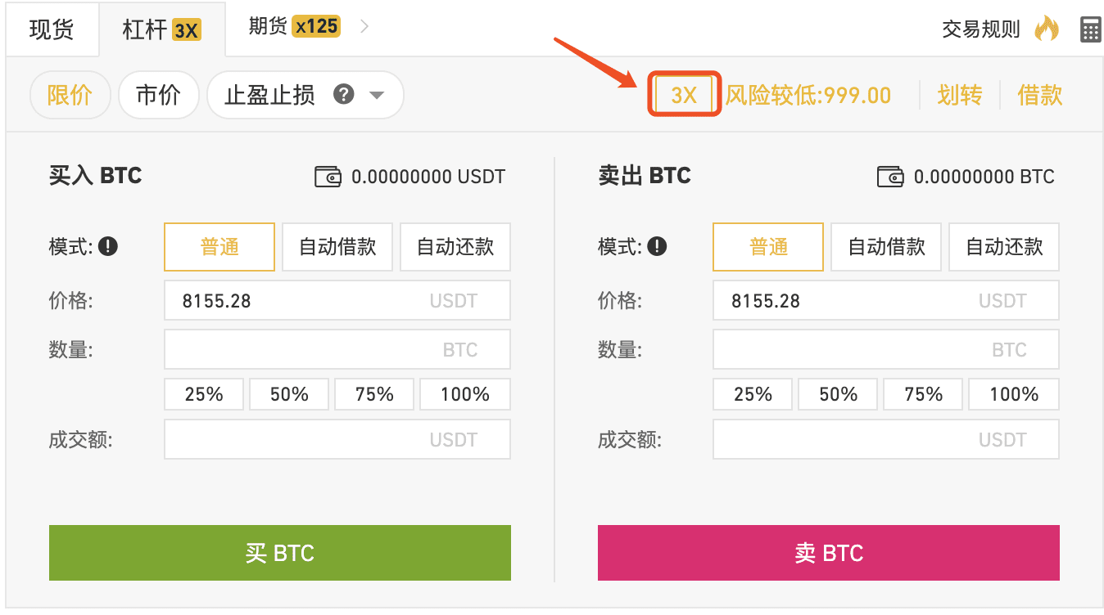Open the 3X leverage selector
This screenshot has height=615, width=1104.
tap(684, 95)
